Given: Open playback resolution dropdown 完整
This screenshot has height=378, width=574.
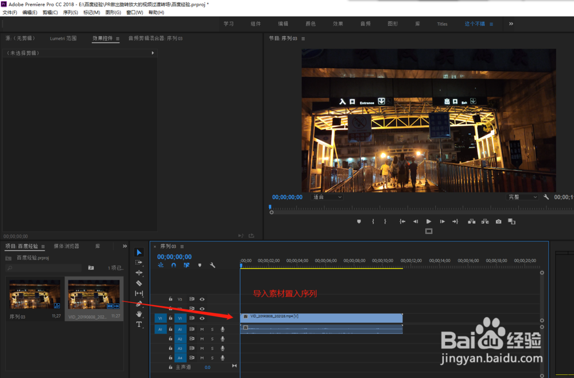Looking at the screenshot, I should (x=522, y=197).
